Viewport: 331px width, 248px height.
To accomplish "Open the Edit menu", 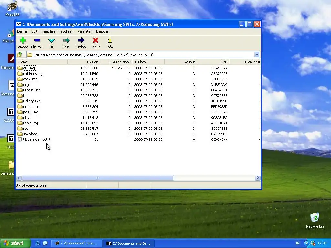I will pyautogui.click(x=34, y=31).
